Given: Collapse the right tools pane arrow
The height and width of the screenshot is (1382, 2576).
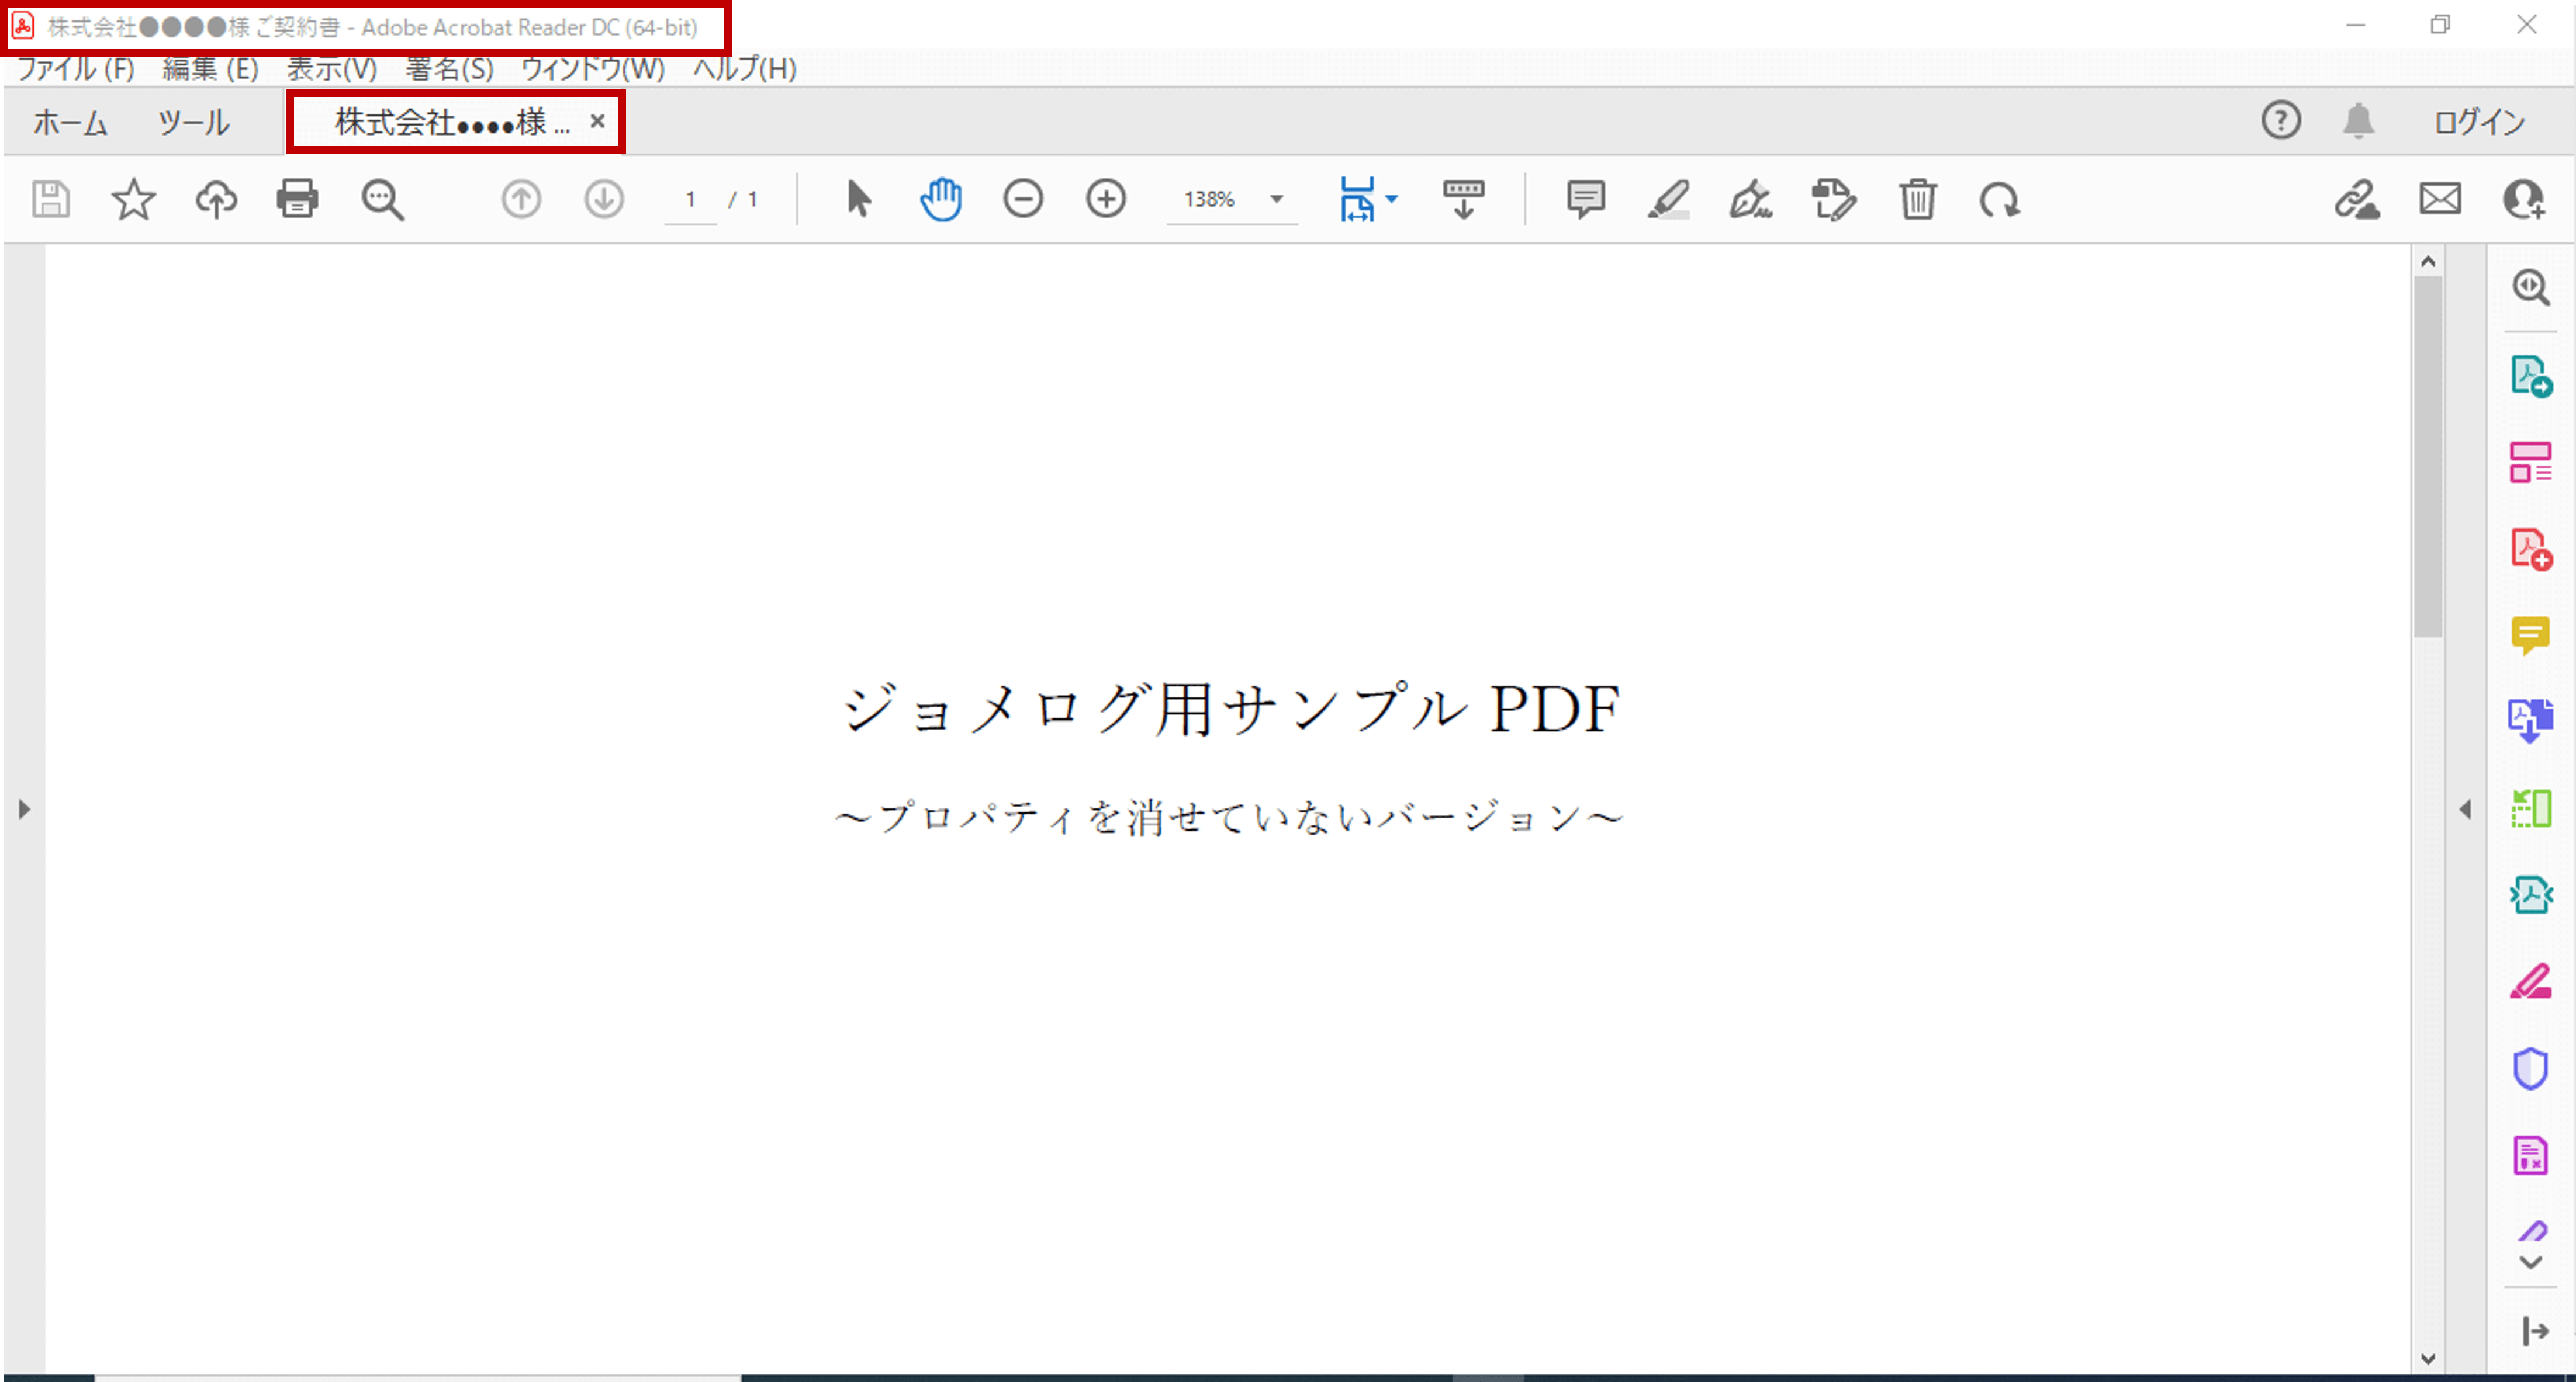Looking at the screenshot, I should 2465,808.
